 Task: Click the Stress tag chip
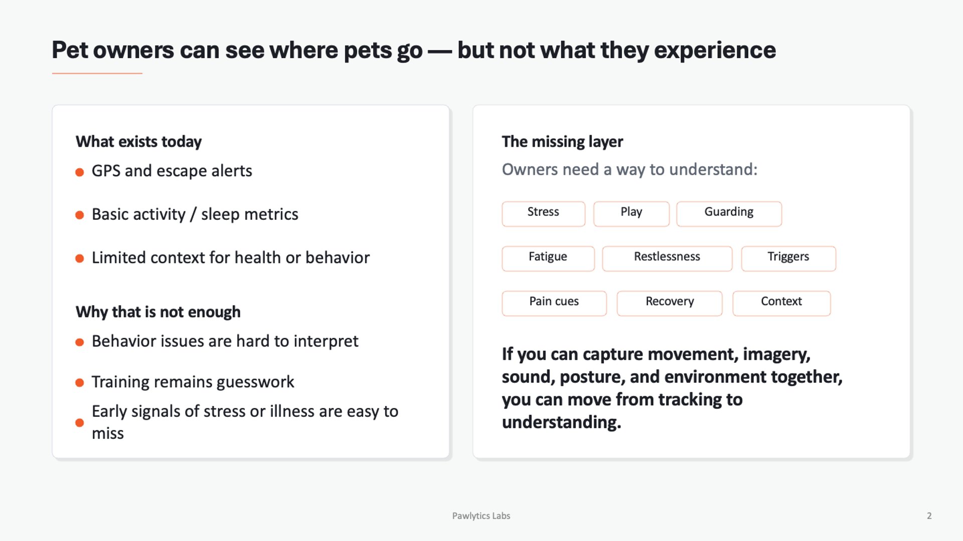pos(543,214)
